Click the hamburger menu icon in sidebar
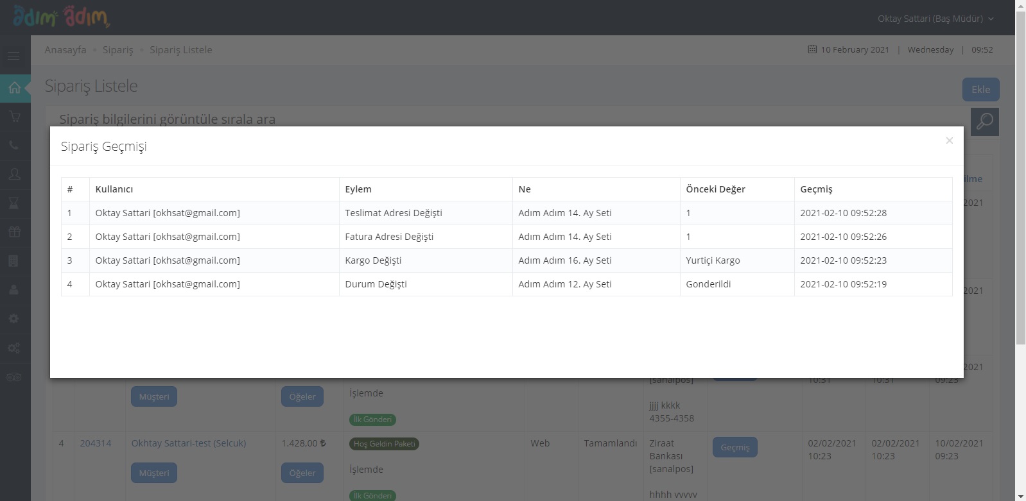 (13, 56)
